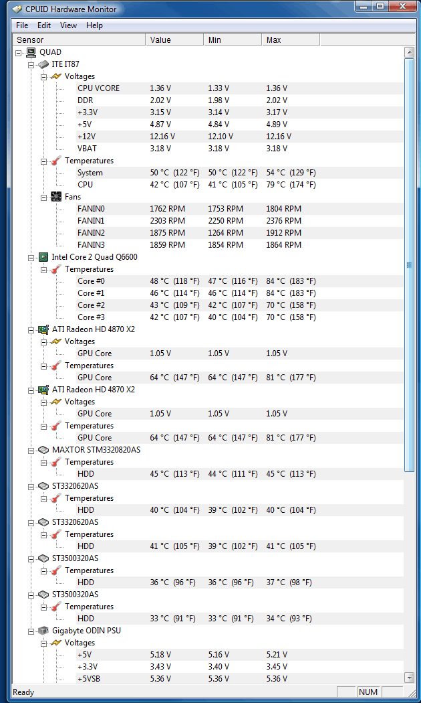This screenshot has height=703, width=421.
Task: Click the Intel Core 2 Quad Q6600 icon
Action: click(x=43, y=257)
